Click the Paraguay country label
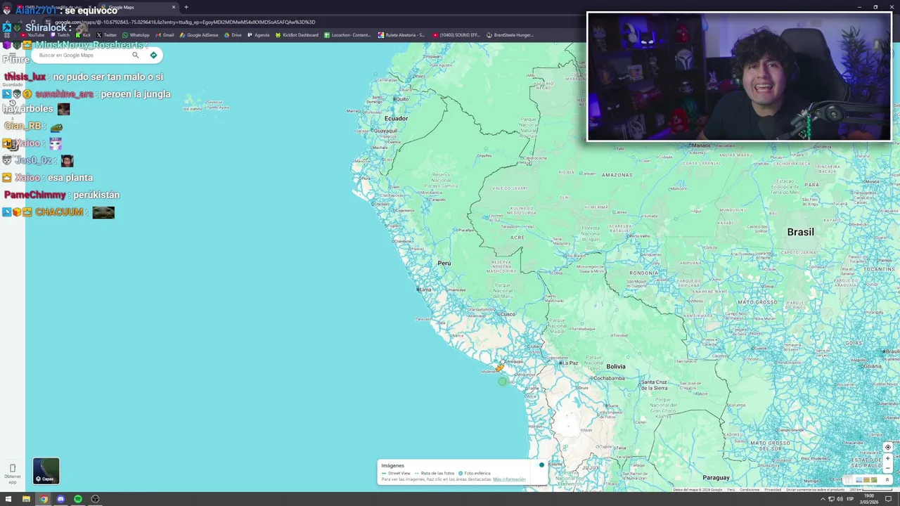The width and height of the screenshot is (900, 506). point(716,478)
